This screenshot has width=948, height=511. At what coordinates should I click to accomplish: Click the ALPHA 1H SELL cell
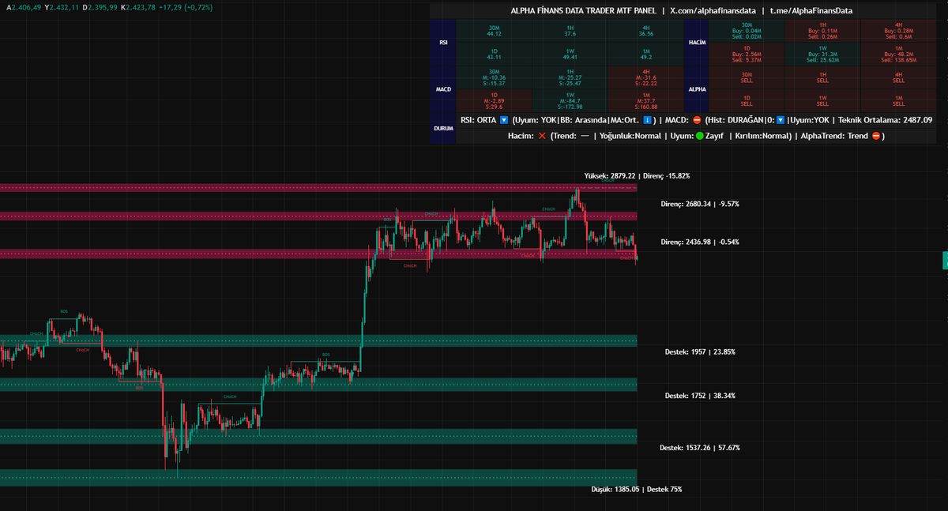[822, 77]
